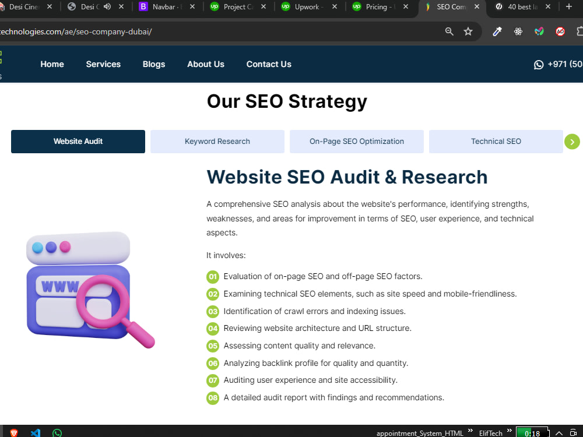Switch to first Desi Cine tab
Image resolution: width=583 pixels, height=437 pixels.
coord(24,6)
